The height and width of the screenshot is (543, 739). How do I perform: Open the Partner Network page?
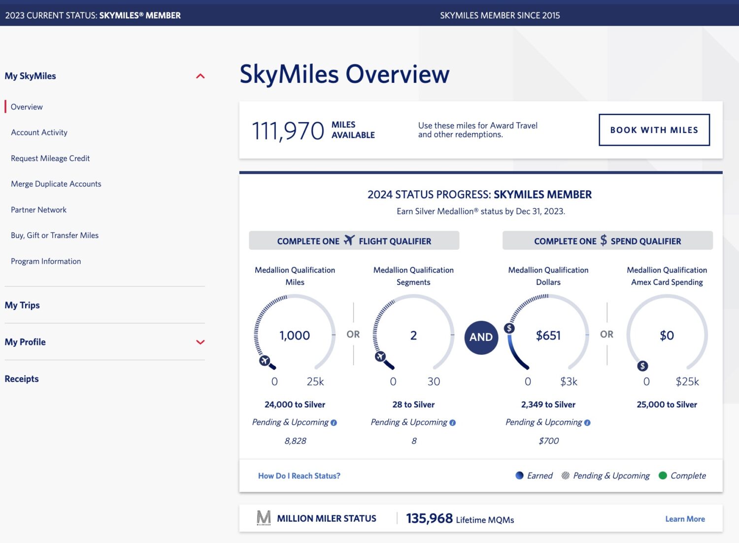point(38,209)
